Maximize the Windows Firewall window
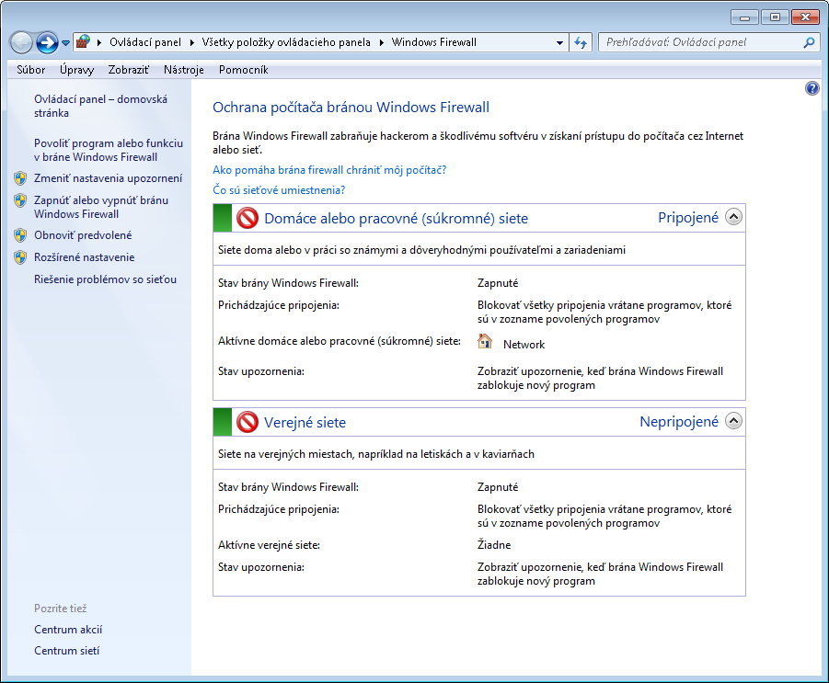Viewport: 829px width, 683px height. (775, 17)
